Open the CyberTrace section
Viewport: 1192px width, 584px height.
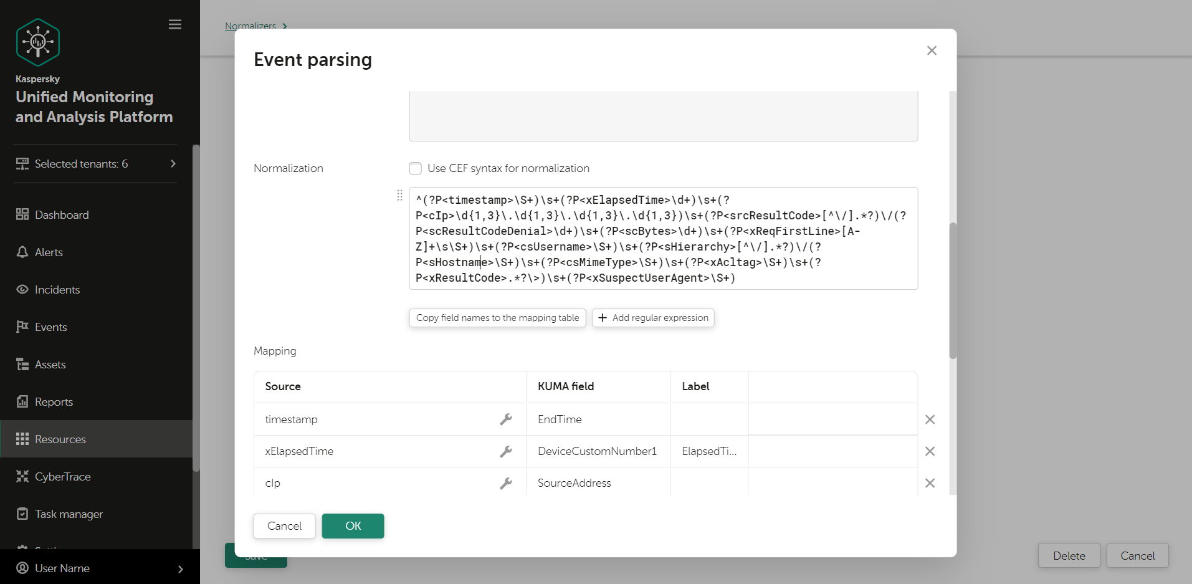pyautogui.click(x=62, y=477)
